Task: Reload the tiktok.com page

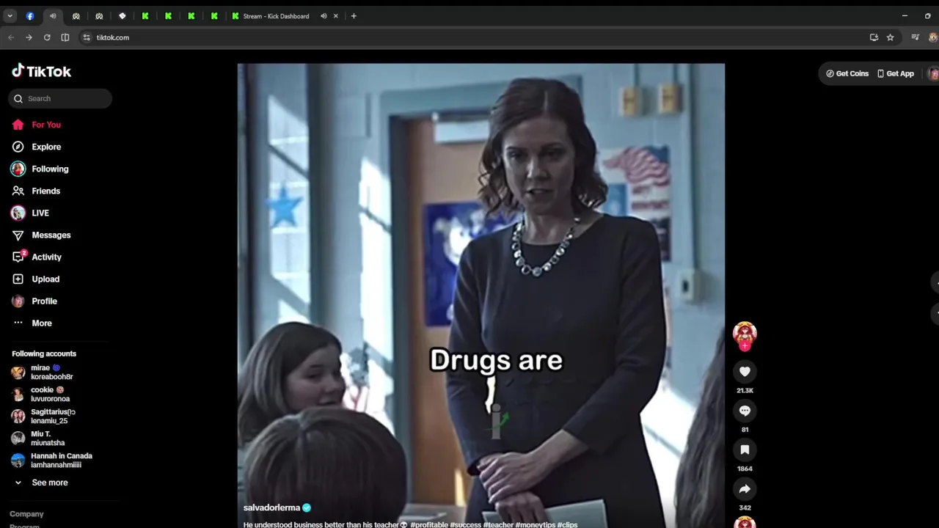Action: point(47,37)
